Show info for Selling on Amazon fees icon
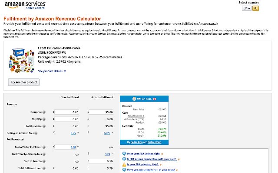Image resolution: width=278 pixels, height=173 pixels. click(36, 133)
